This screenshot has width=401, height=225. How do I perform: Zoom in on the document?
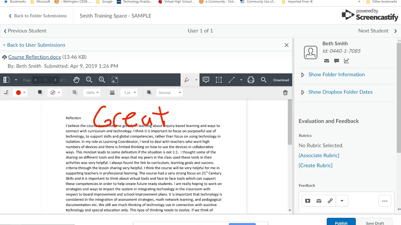[102, 80]
